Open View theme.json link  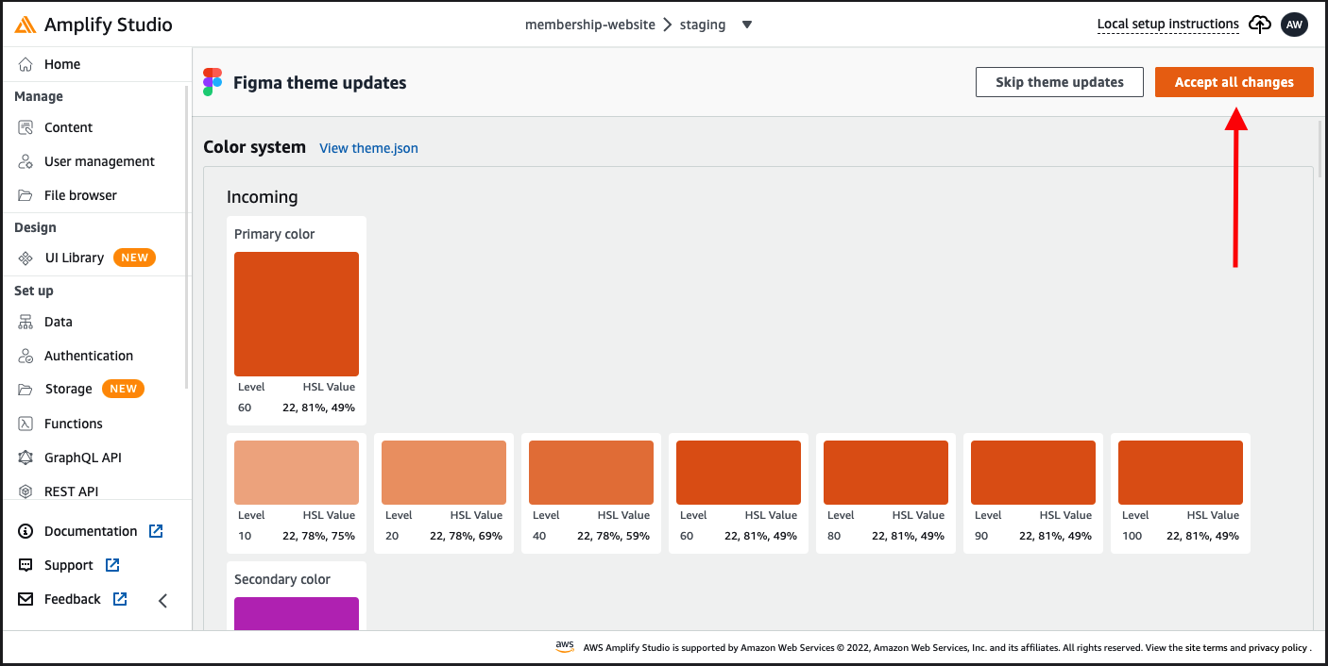[x=368, y=148]
